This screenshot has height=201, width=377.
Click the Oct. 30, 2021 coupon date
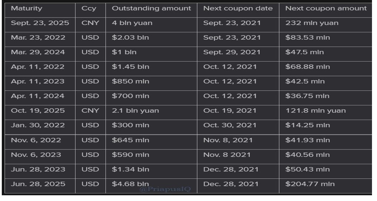pyautogui.click(x=229, y=125)
